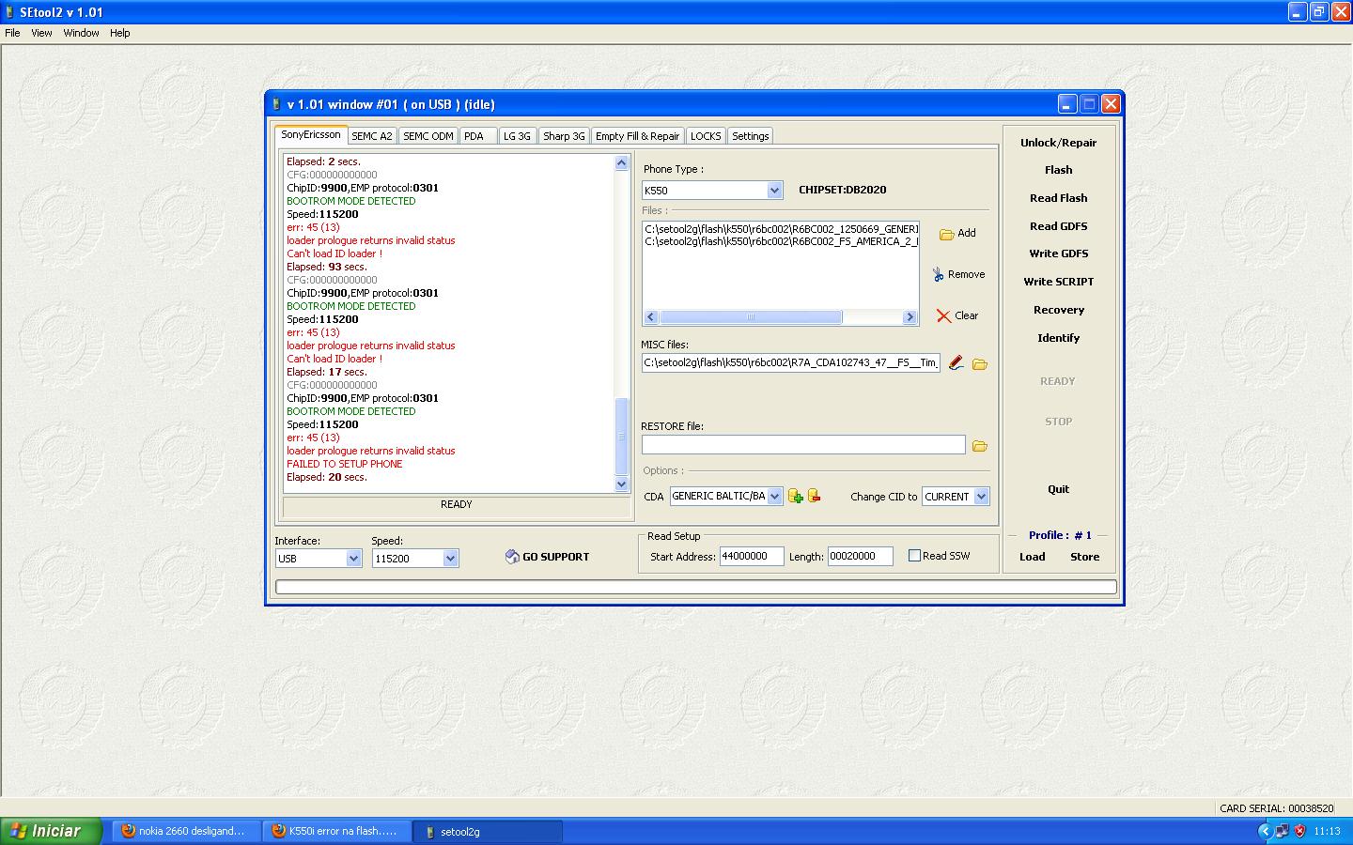Viewport: 1353px width, 845px height.
Task: Click the files list scroll left arrow
Action: click(x=651, y=317)
